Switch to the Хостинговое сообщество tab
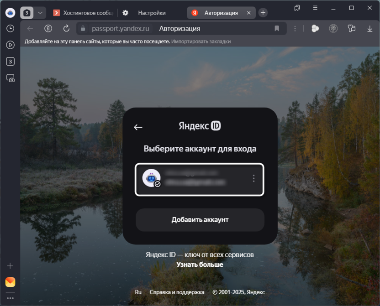This screenshot has width=380, height=306. pyautogui.click(x=84, y=13)
